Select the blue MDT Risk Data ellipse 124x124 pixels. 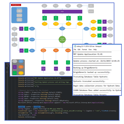click(62, 28)
